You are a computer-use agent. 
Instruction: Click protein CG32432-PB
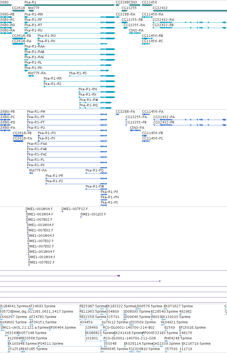(164, 122)
